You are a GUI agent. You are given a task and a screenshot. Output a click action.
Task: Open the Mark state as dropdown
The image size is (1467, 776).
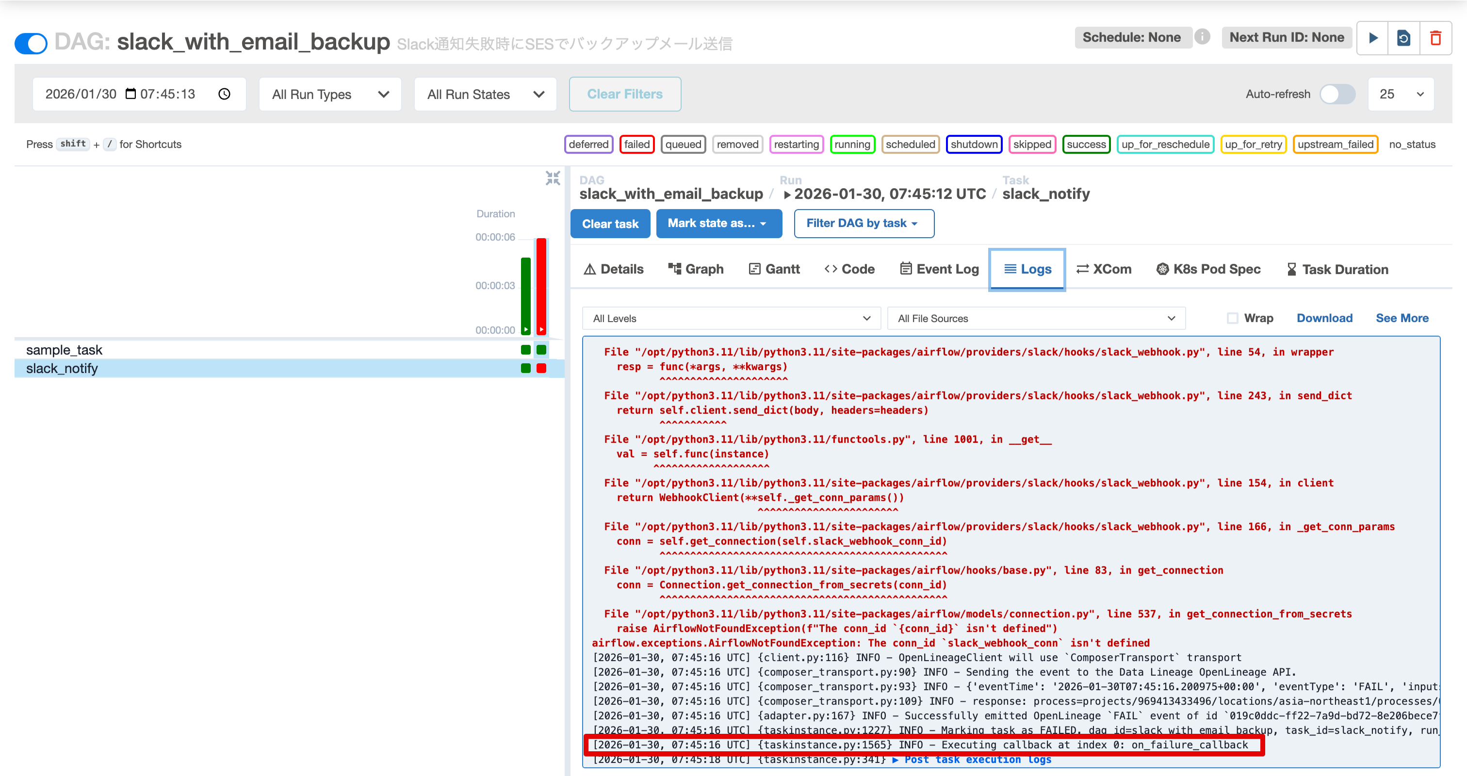[x=718, y=223]
